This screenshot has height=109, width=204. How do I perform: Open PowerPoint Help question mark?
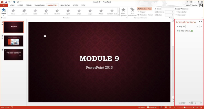click(188, 2)
